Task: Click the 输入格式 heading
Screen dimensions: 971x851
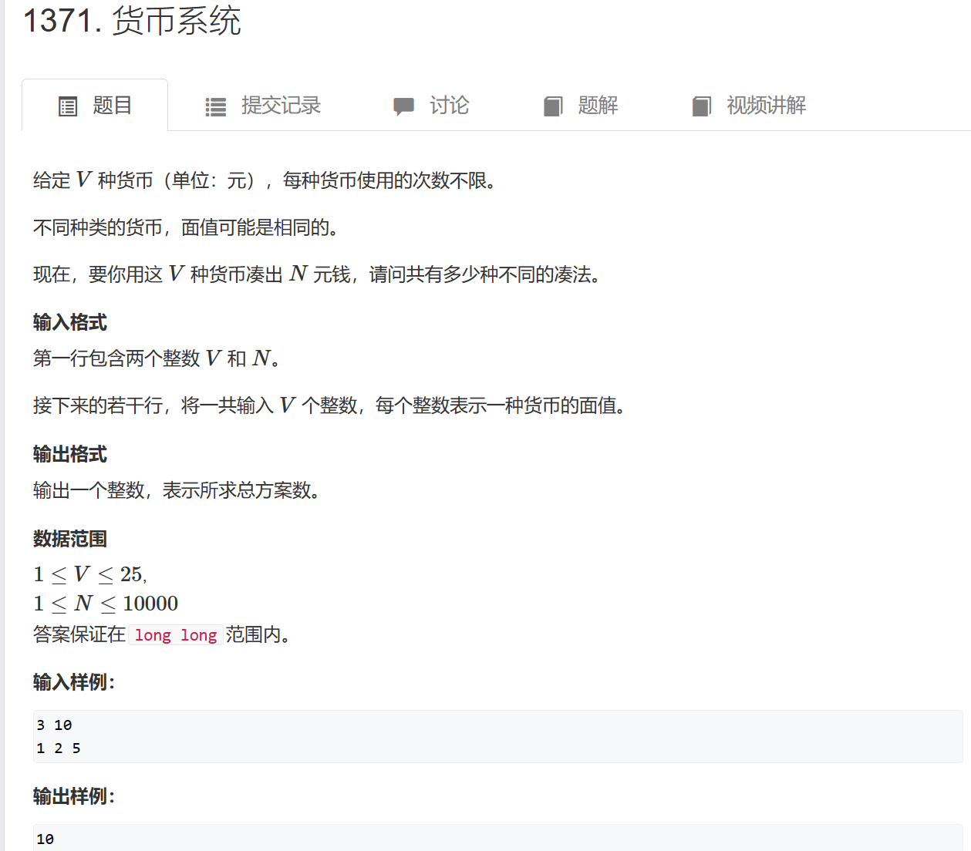Action: [70, 322]
